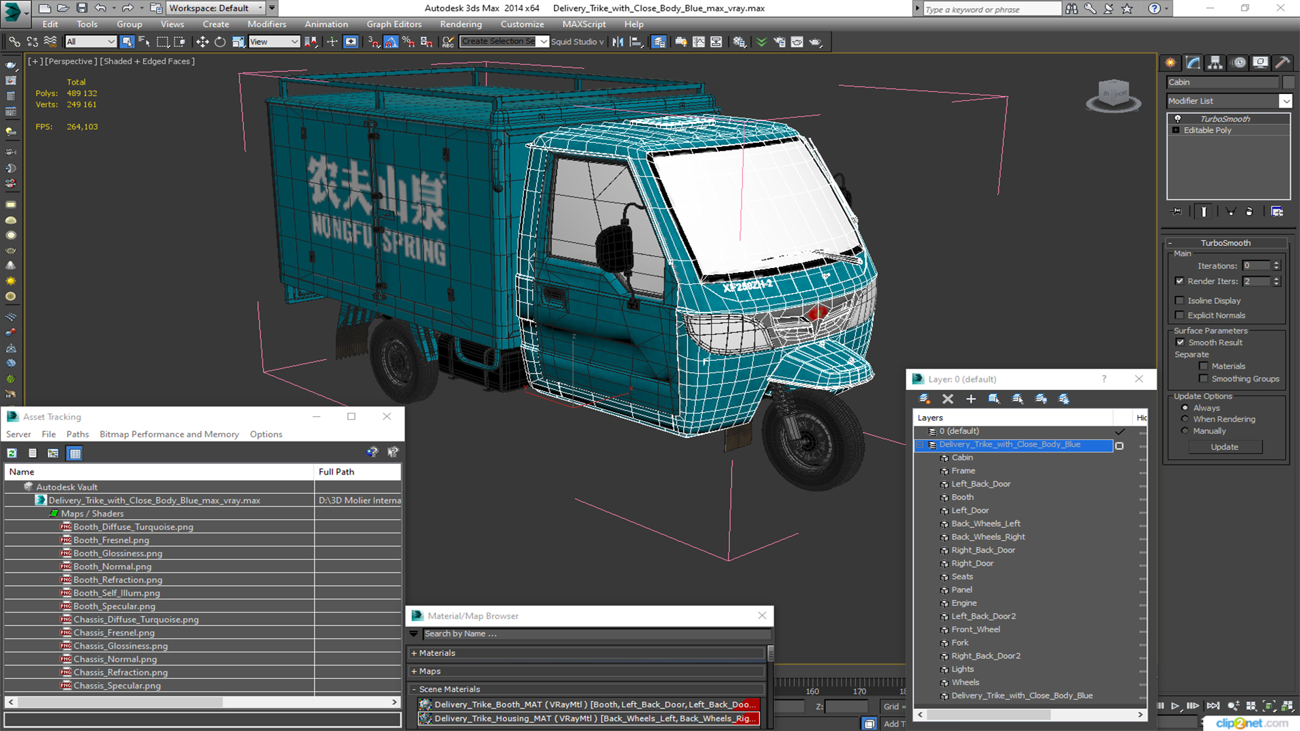Enable Separate by Materials checkbox
The height and width of the screenshot is (731, 1300).
click(x=1203, y=366)
